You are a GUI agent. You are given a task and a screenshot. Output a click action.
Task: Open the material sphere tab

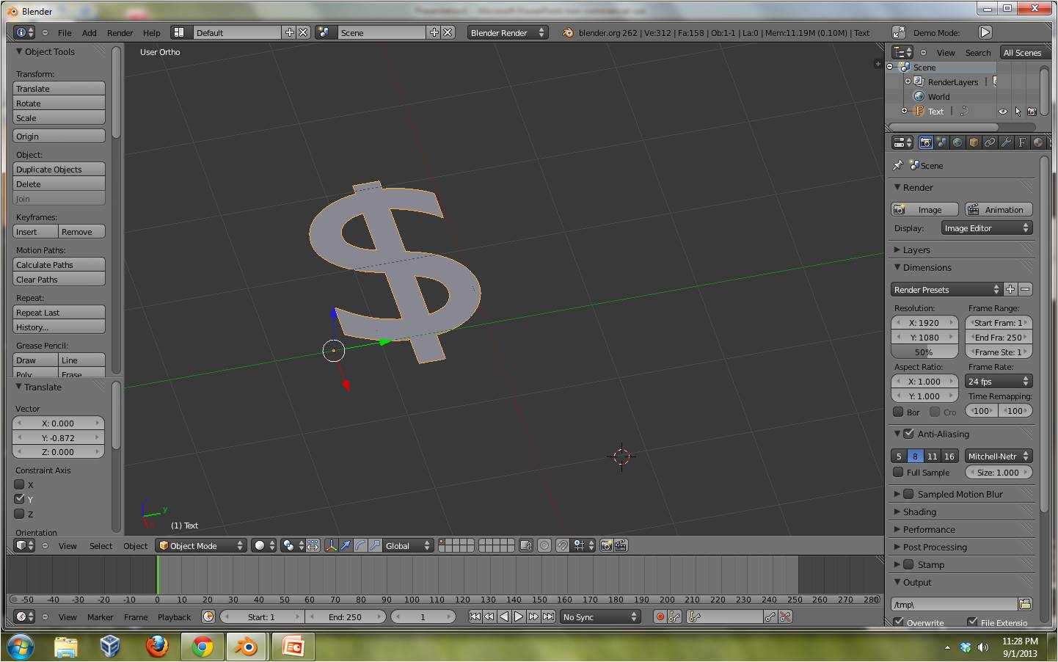[x=1038, y=142]
